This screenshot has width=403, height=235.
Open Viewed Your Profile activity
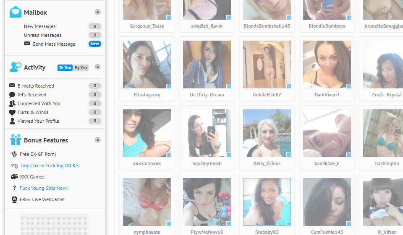[38, 121]
